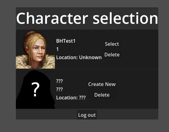Delete the BHTest1 character
The width and height of the screenshot is (169, 132).
pos(112,55)
